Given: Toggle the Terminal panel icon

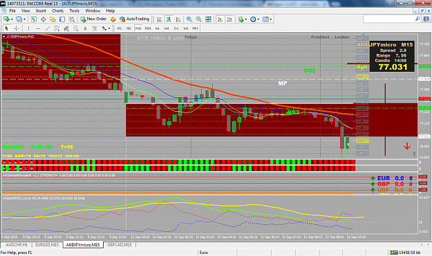Looking at the screenshot, I should [62, 19].
